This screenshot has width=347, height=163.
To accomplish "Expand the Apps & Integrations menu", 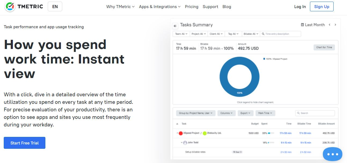I will click(x=160, y=7).
